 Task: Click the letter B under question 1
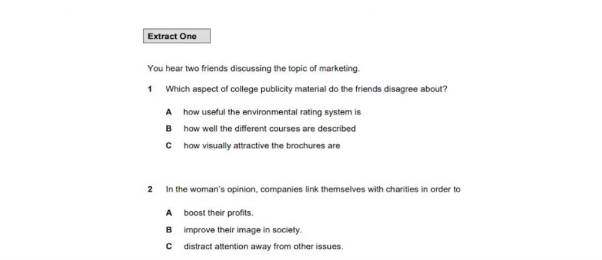pyautogui.click(x=168, y=129)
